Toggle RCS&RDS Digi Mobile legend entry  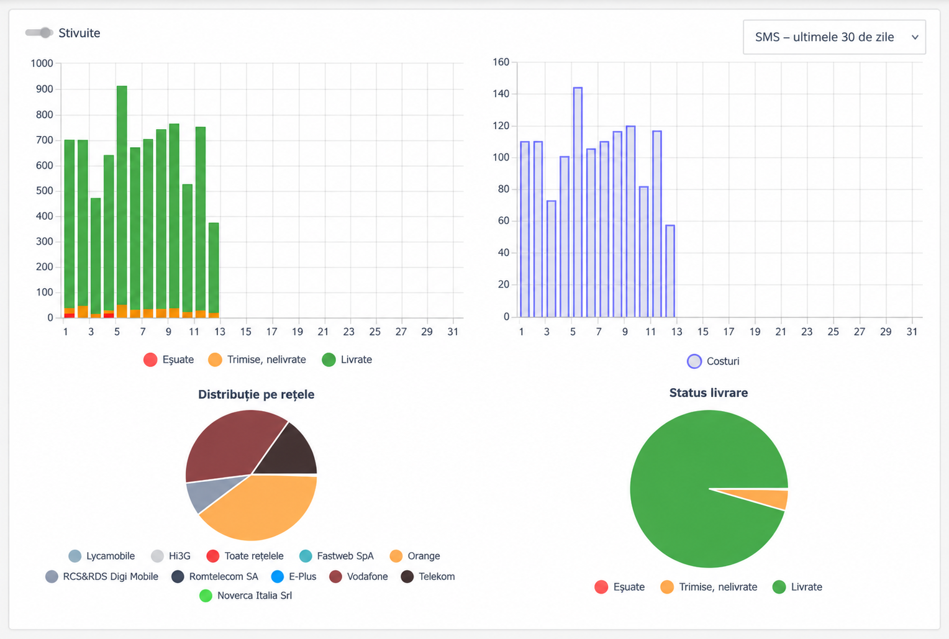pos(102,576)
